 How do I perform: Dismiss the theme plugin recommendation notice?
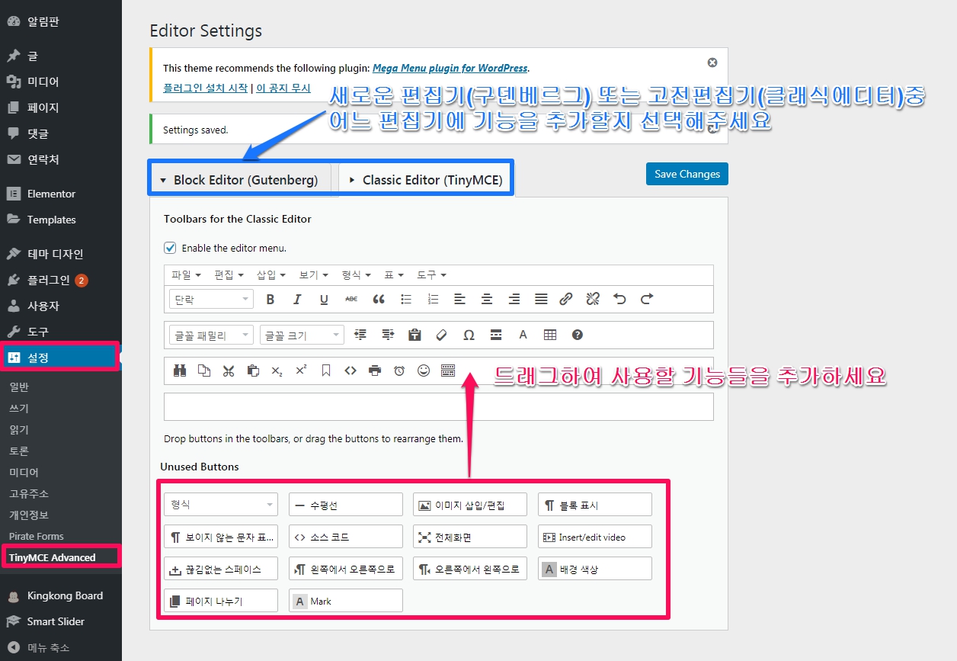[x=712, y=63]
